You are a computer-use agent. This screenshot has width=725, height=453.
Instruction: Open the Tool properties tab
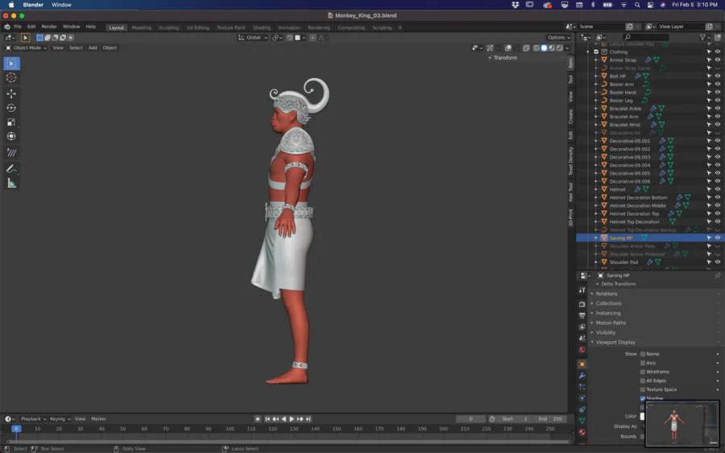pos(582,290)
